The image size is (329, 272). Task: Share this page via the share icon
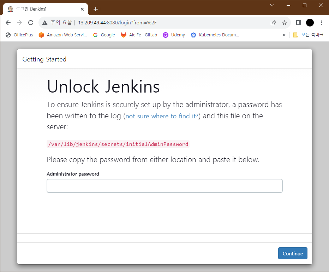273,23
